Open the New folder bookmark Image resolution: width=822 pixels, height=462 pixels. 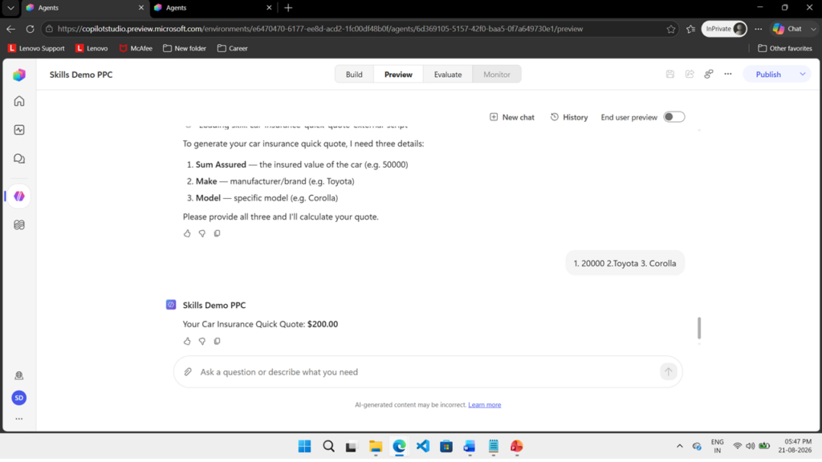pos(185,48)
